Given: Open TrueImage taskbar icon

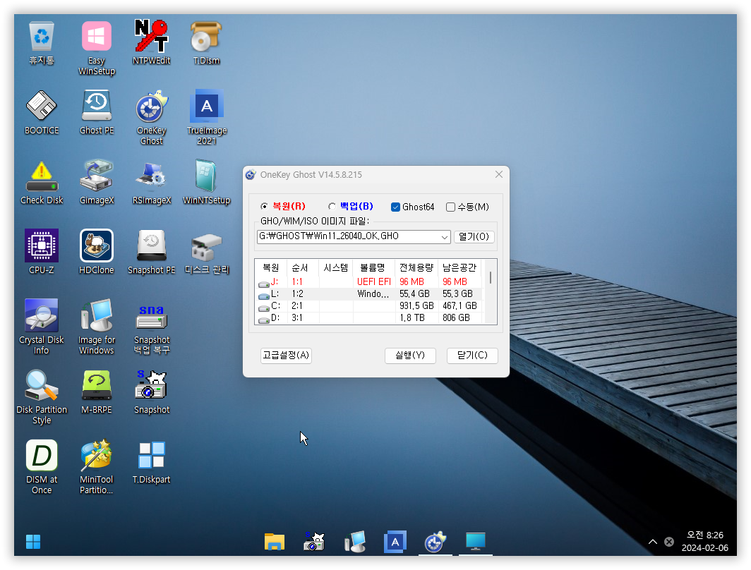Looking at the screenshot, I should [395, 542].
